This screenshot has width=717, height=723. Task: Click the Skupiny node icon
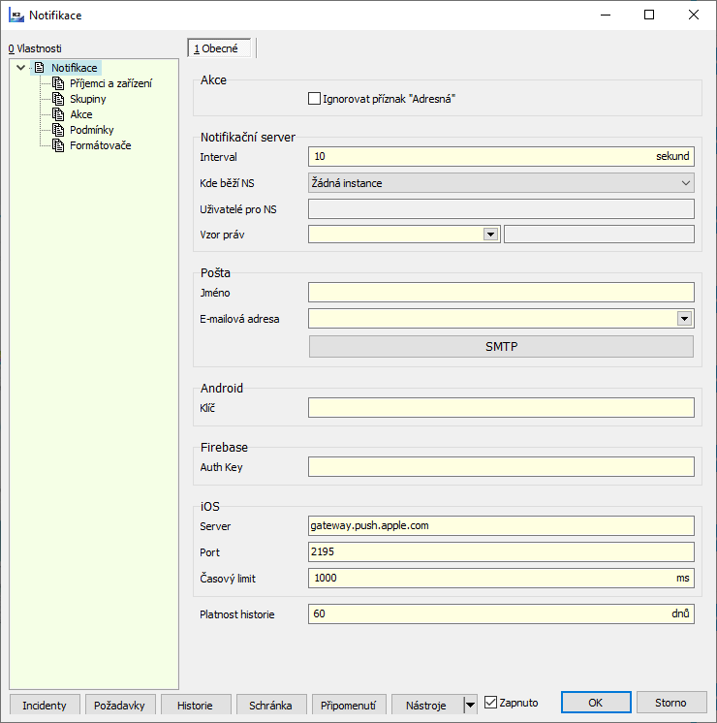[x=58, y=99]
